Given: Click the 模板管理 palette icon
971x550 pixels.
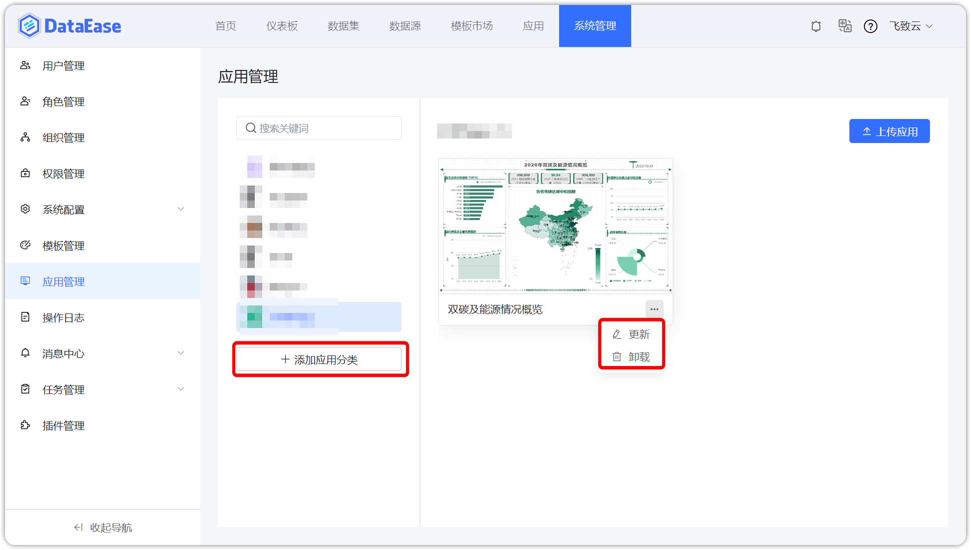Looking at the screenshot, I should click(25, 245).
